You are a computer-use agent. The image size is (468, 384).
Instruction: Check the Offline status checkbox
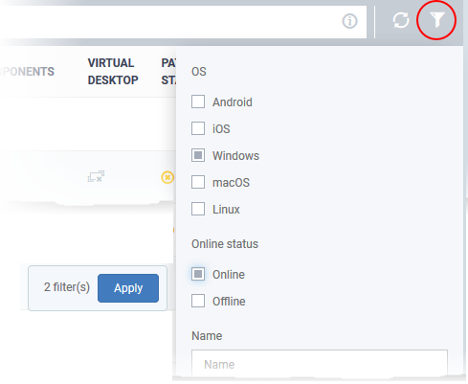pyautogui.click(x=198, y=301)
